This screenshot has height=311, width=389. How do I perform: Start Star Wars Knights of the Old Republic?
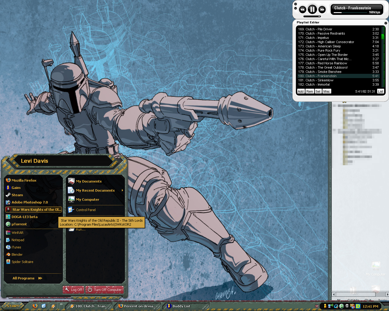click(x=33, y=210)
